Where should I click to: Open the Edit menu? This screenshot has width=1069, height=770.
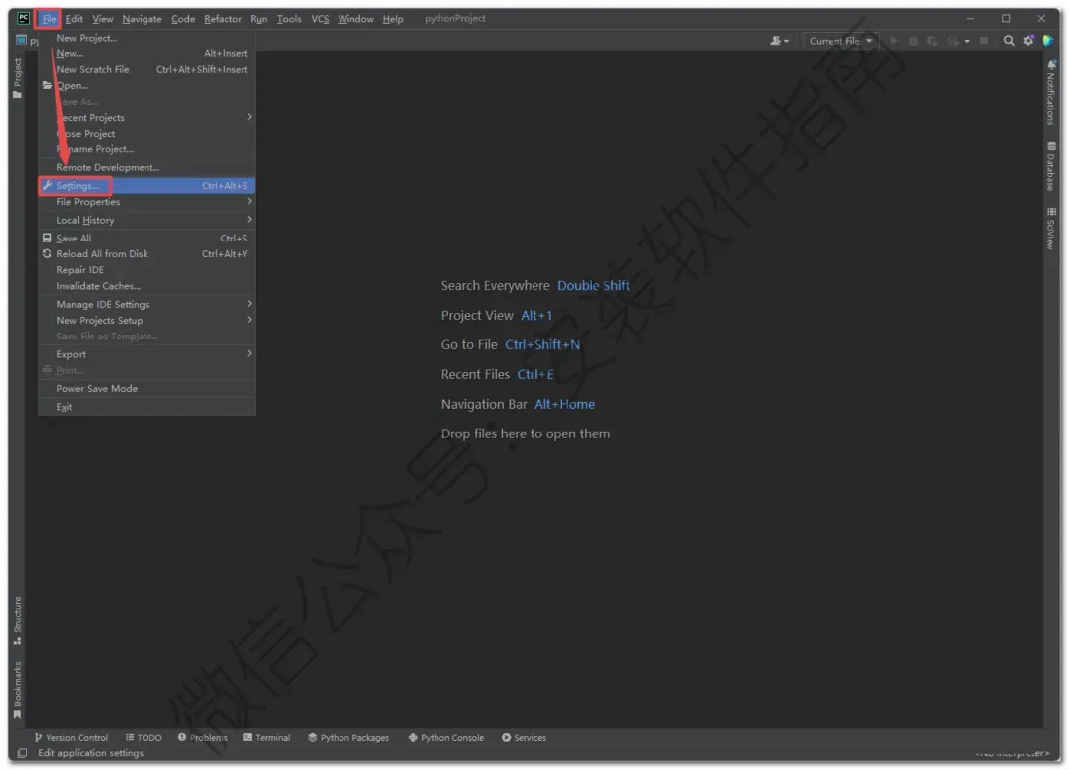coord(74,19)
